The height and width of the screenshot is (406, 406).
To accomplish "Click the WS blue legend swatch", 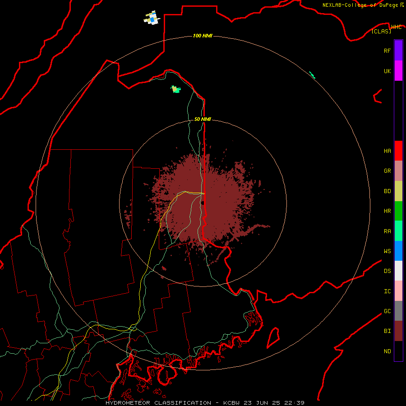I will point(398,251).
